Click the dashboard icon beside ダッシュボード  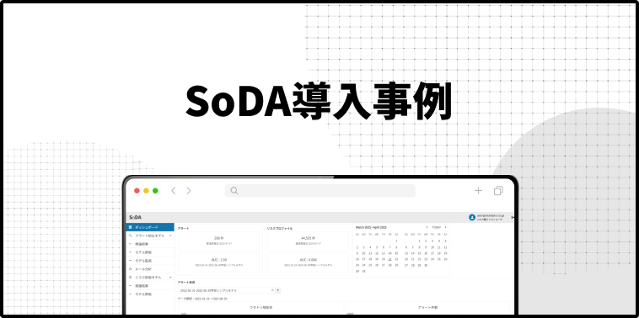coord(130,227)
